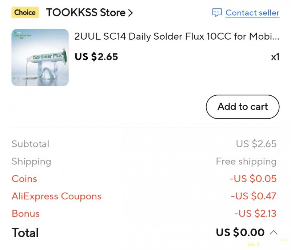Click the chat bubble icon beside Contact seller
This screenshot has width=291, height=250.
click(x=217, y=13)
